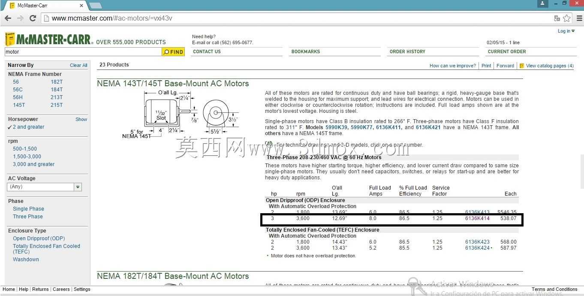The height and width of the screenshot is (296, 584).
Task: Click the Chrome user profile icon
Action: click(542, 3)
